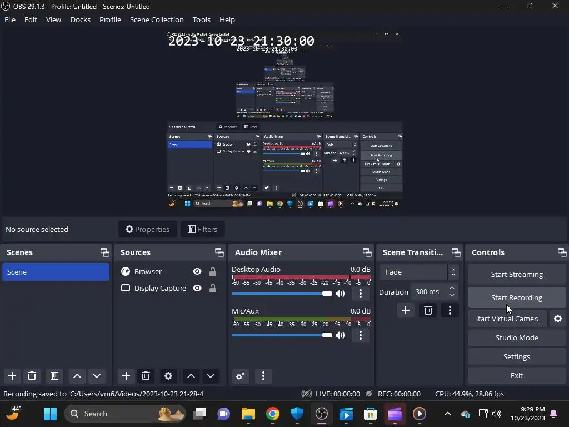Image resolution: width=569 pixels, height=427 pixels.
Task: Remove scene transition trash button
Action: [x=428, y=310]
